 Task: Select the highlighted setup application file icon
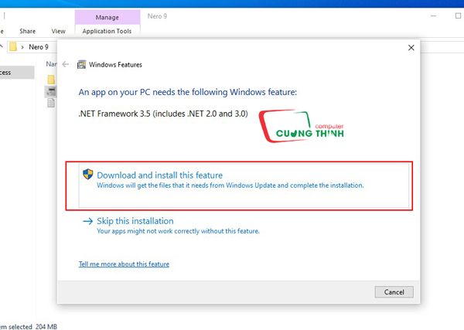click(51, 91)
